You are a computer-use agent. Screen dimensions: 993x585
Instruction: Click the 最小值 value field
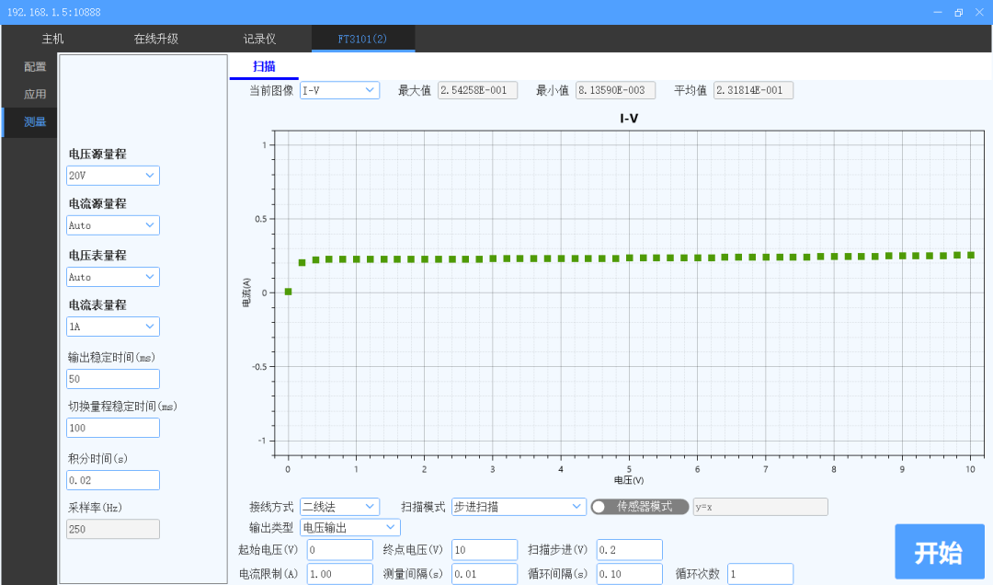tap(615, 90)
